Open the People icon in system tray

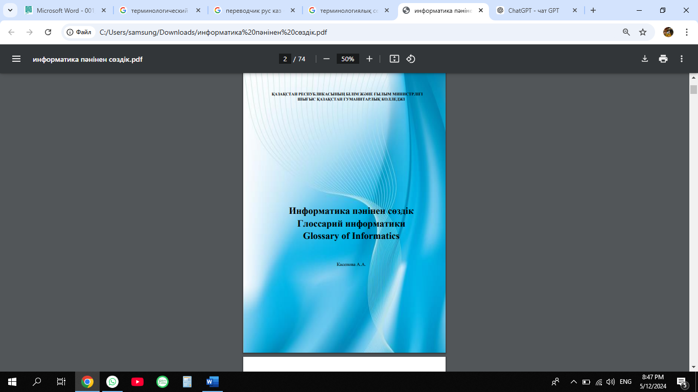click(x=555, y=382)
